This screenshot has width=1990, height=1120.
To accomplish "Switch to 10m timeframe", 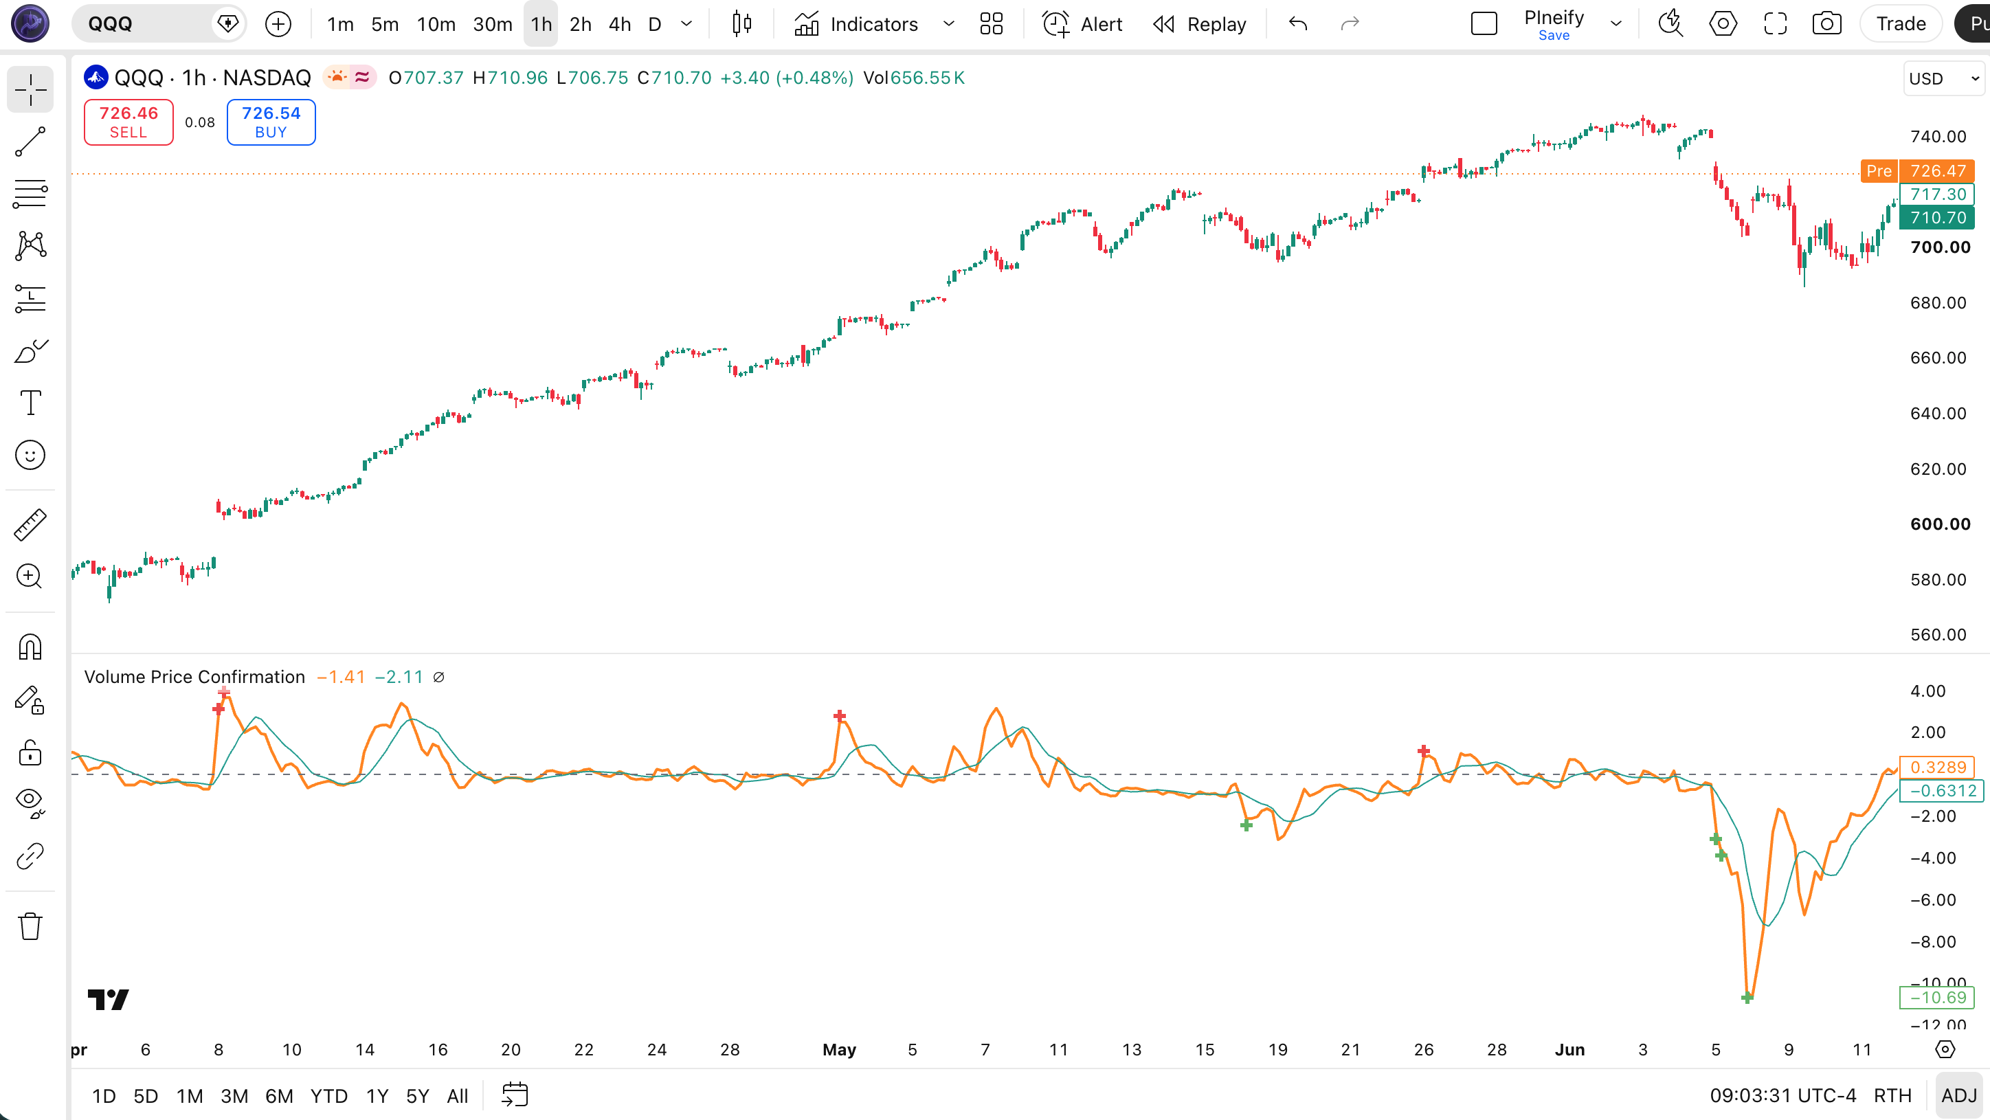I will point(436,24).
